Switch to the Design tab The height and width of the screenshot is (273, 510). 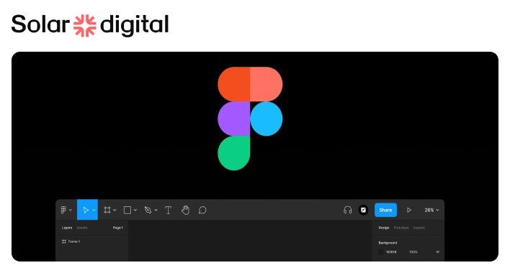click(384, 228)
